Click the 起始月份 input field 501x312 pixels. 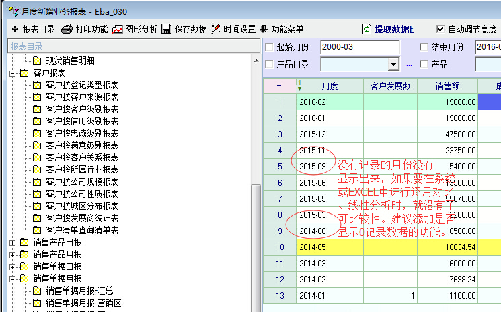360,47
